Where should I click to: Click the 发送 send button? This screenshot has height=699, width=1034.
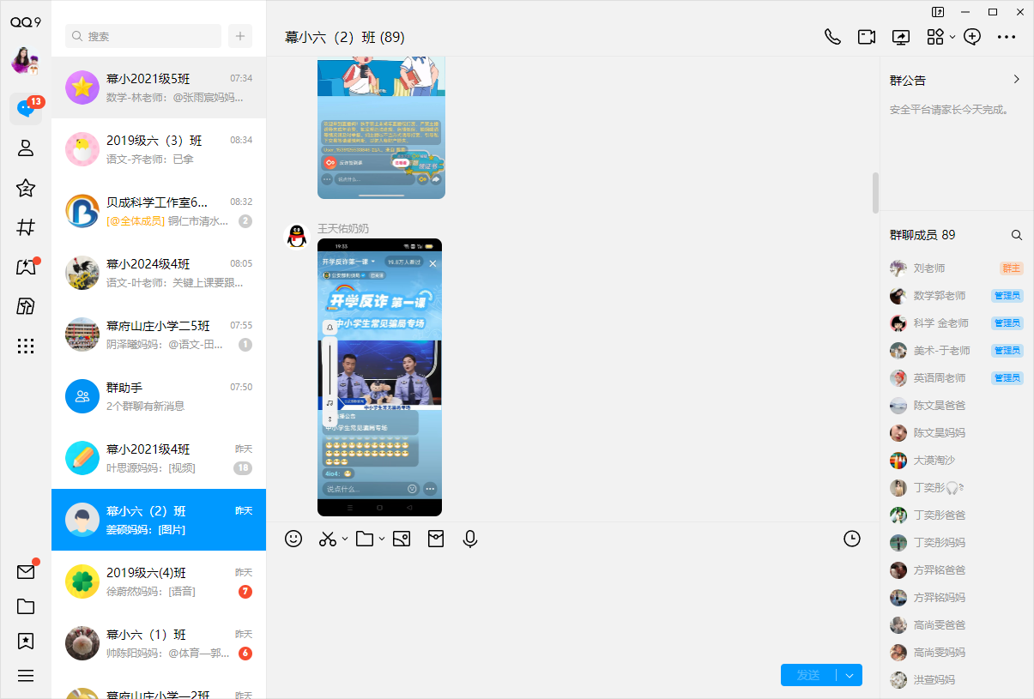coord(808,675)
